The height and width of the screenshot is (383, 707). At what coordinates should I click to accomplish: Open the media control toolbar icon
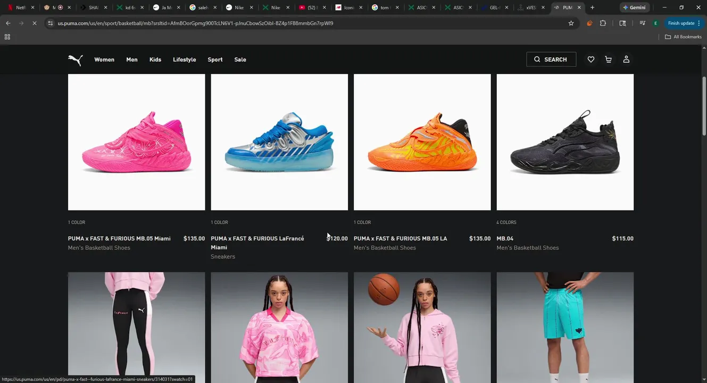click(642, 23)
